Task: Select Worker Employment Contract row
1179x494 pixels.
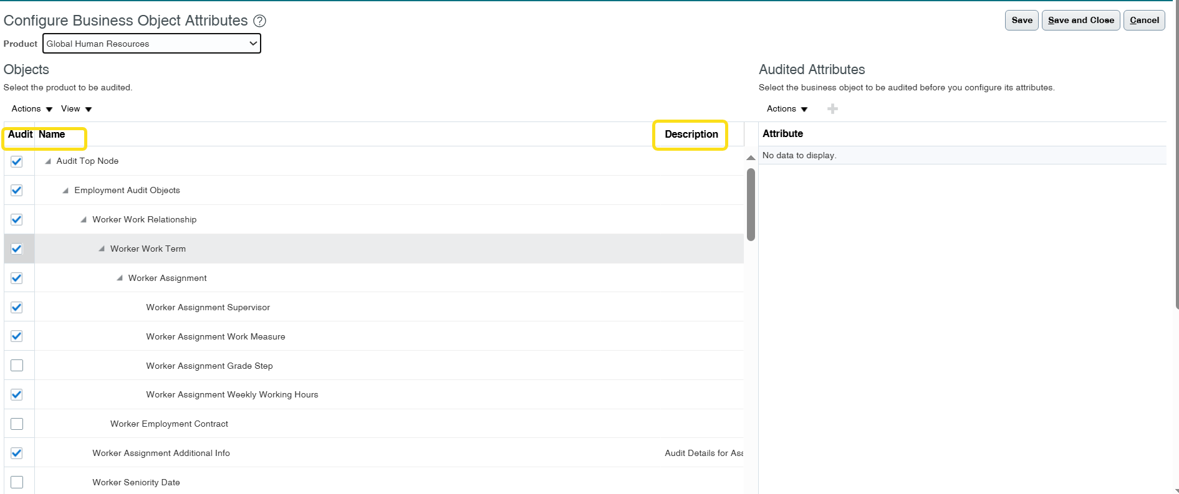Action: point(374,424)
